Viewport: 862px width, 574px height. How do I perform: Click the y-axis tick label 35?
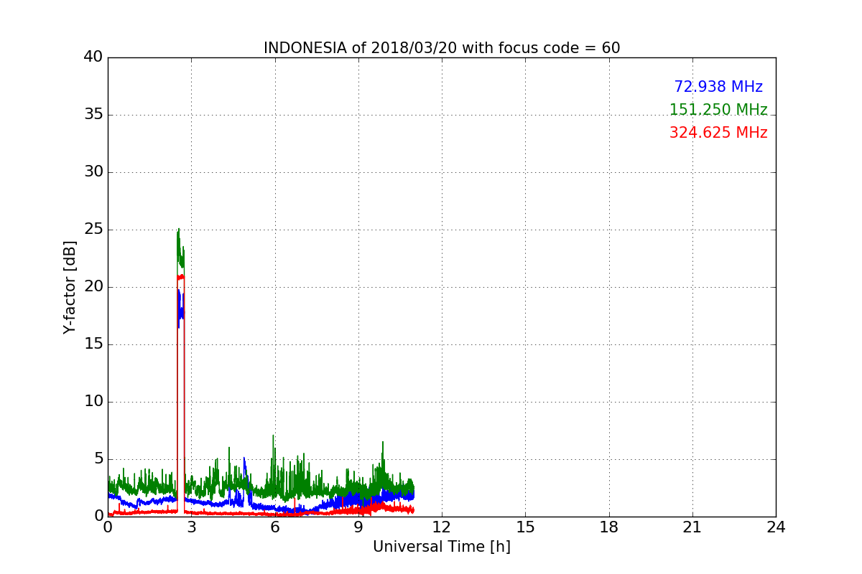[x=93, y=115]
